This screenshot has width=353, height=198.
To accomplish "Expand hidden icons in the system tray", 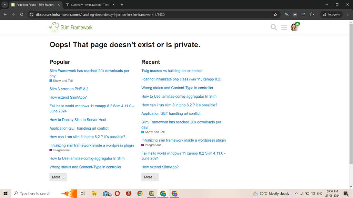I will click(296, 194).
